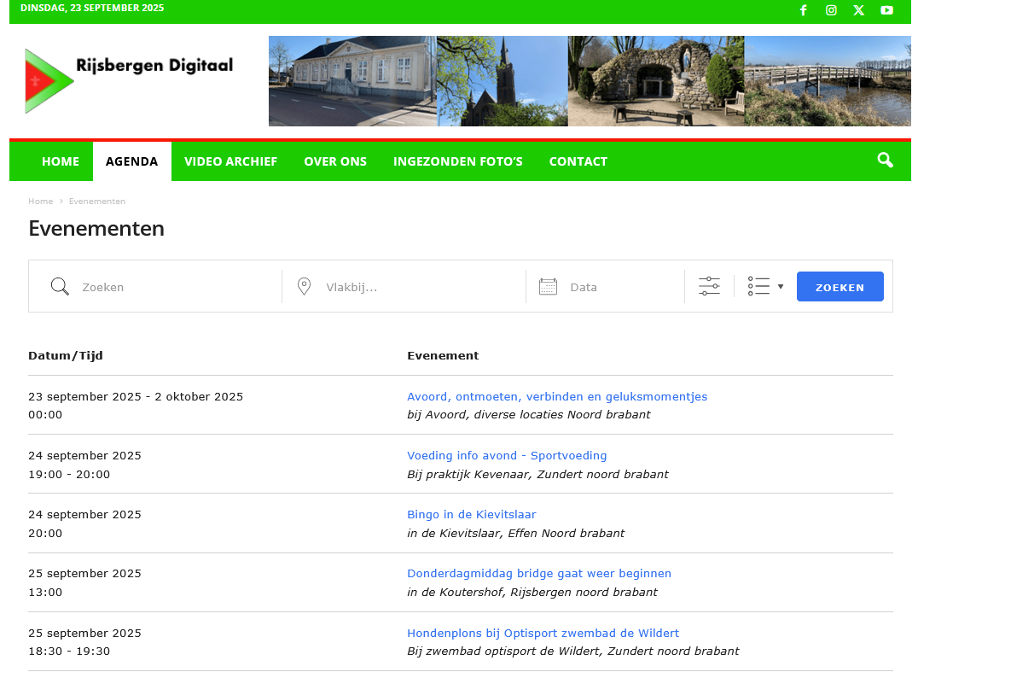Open the YouTube channel icon

click(x=886, y=10)
